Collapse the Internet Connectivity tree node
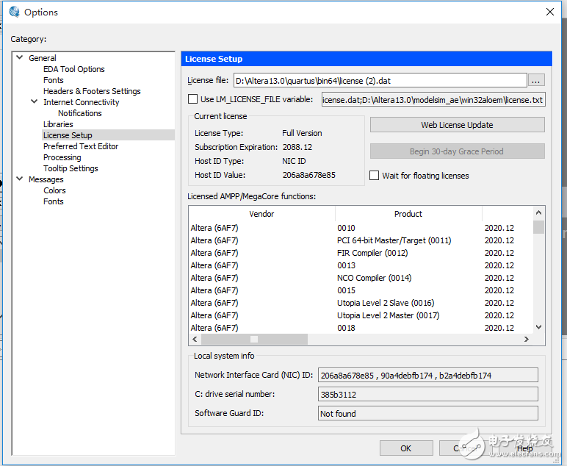The image size is (567, 466). 35,102
